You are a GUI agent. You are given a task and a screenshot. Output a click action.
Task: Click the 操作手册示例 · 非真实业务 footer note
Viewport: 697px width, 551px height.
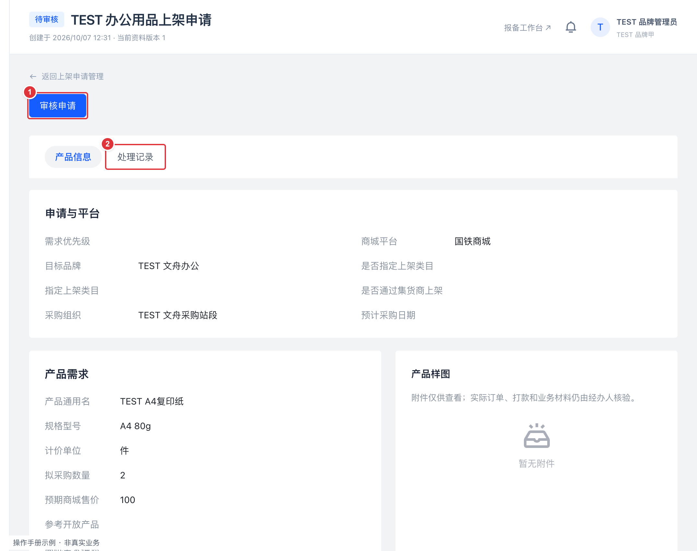(56, 543)
